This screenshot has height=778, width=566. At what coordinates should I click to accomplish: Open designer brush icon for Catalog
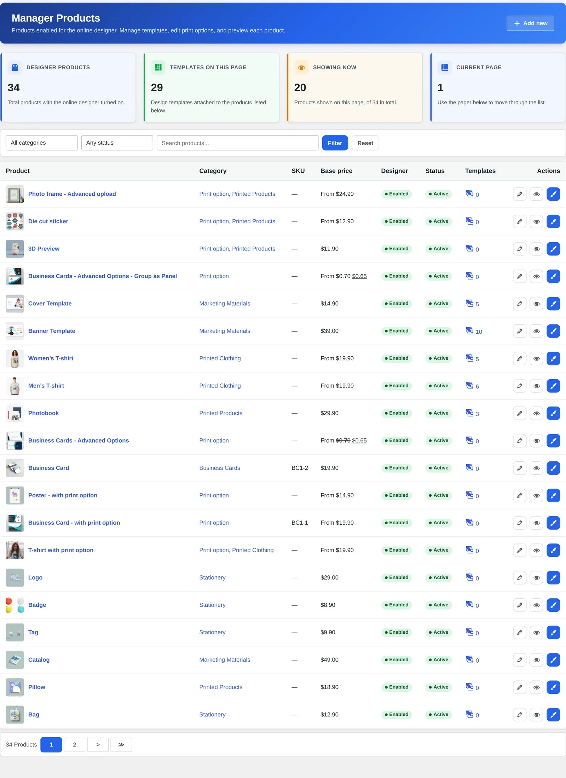(x=553, y=660)
